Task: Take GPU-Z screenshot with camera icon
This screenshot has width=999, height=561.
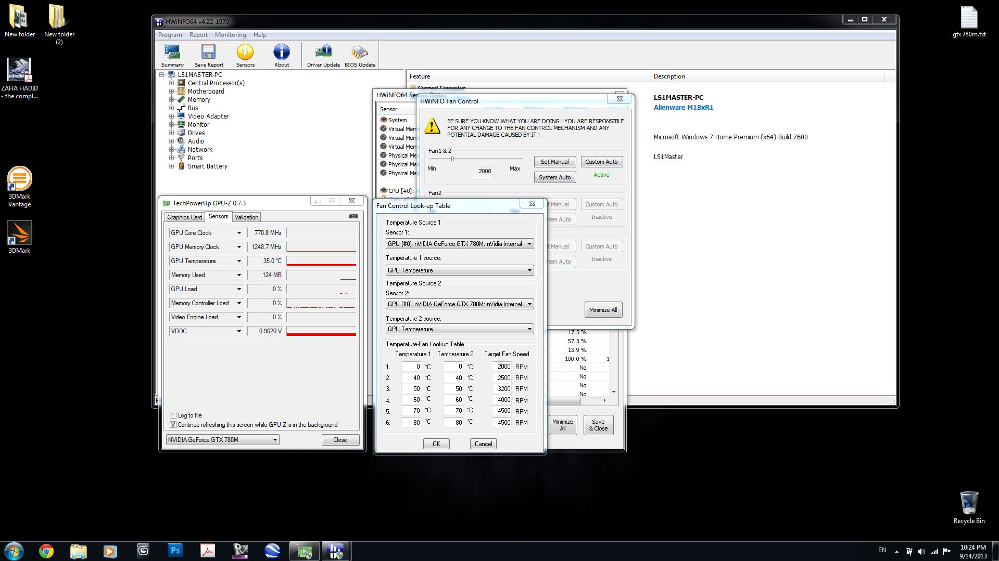Action: point(353,216)
